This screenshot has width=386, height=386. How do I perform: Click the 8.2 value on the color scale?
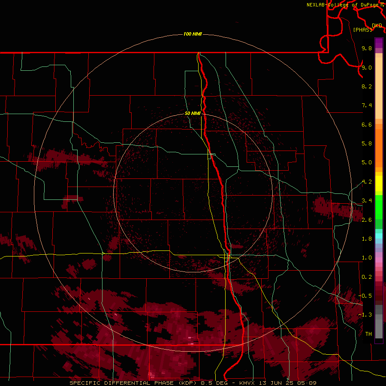[367, 86]
